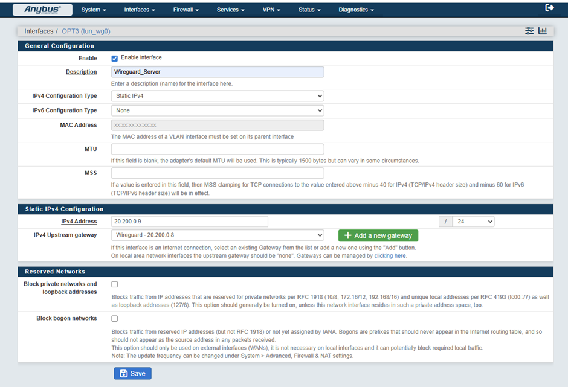The image size is (568, 387).
Task: Open the VPN menu
Action: coord(271,10)
